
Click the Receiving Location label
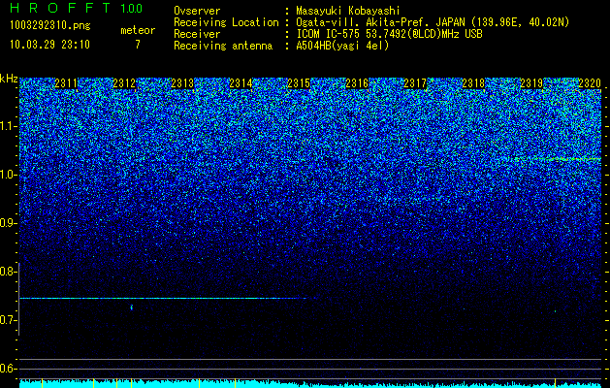pos(226,22)
